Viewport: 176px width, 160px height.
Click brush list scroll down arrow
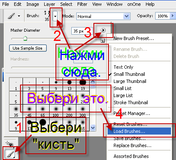[93, 127]
